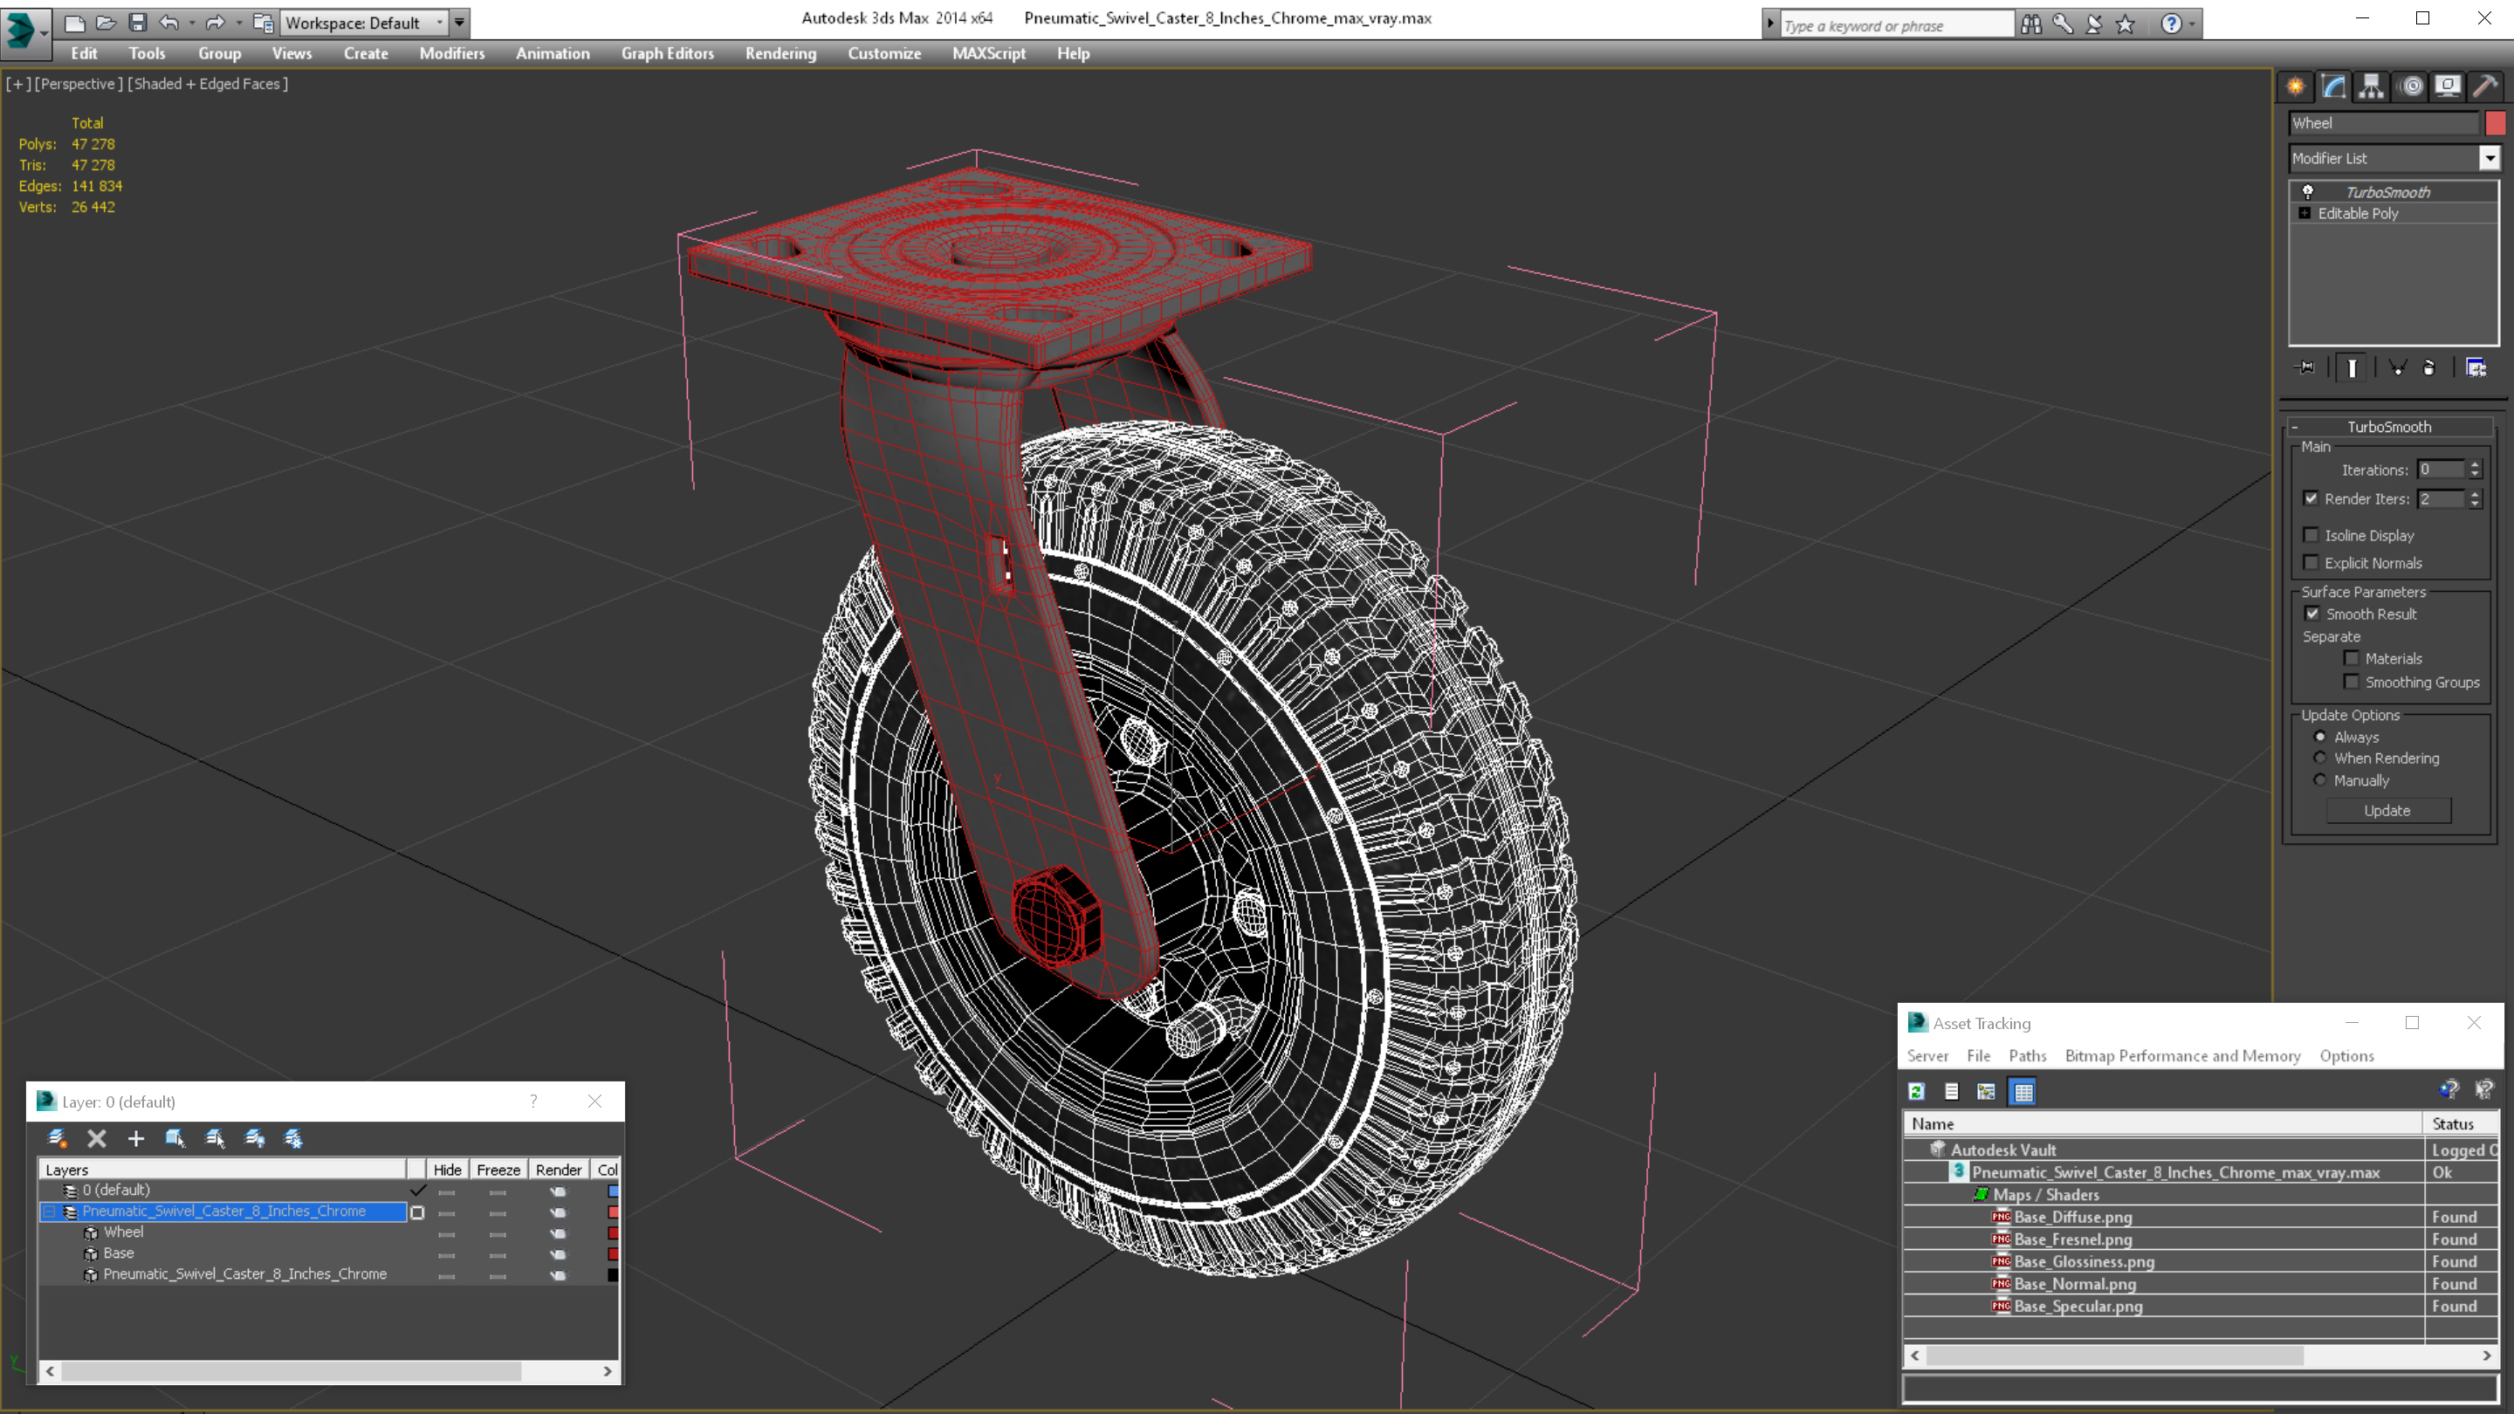2514x1414 pixels.
Task: Open the Rendering menu
Action: (780, 53)
